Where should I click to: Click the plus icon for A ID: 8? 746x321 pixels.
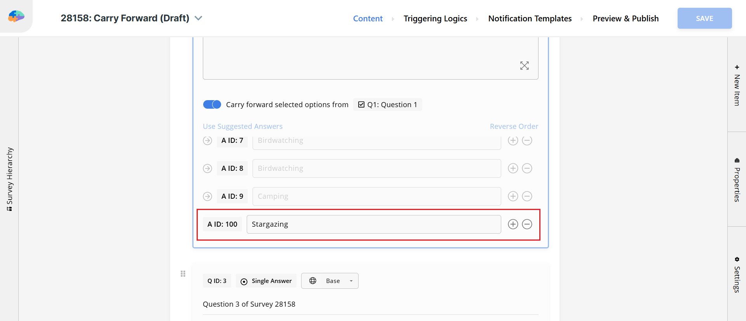(513, 168)
